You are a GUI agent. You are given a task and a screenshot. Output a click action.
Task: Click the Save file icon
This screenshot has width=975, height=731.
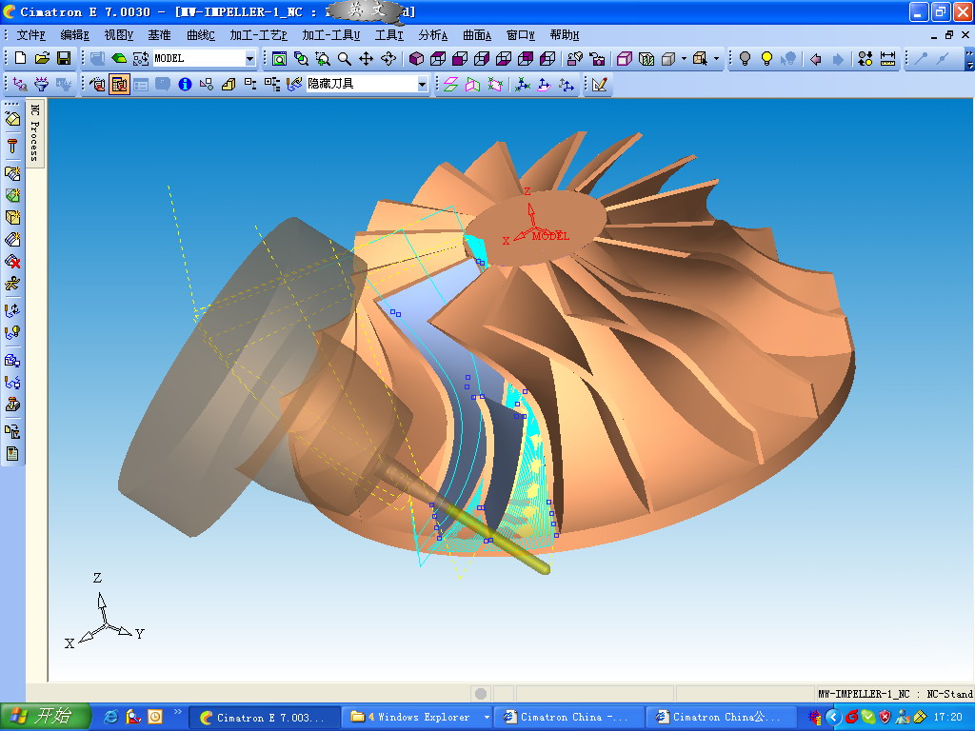[64, 59]
